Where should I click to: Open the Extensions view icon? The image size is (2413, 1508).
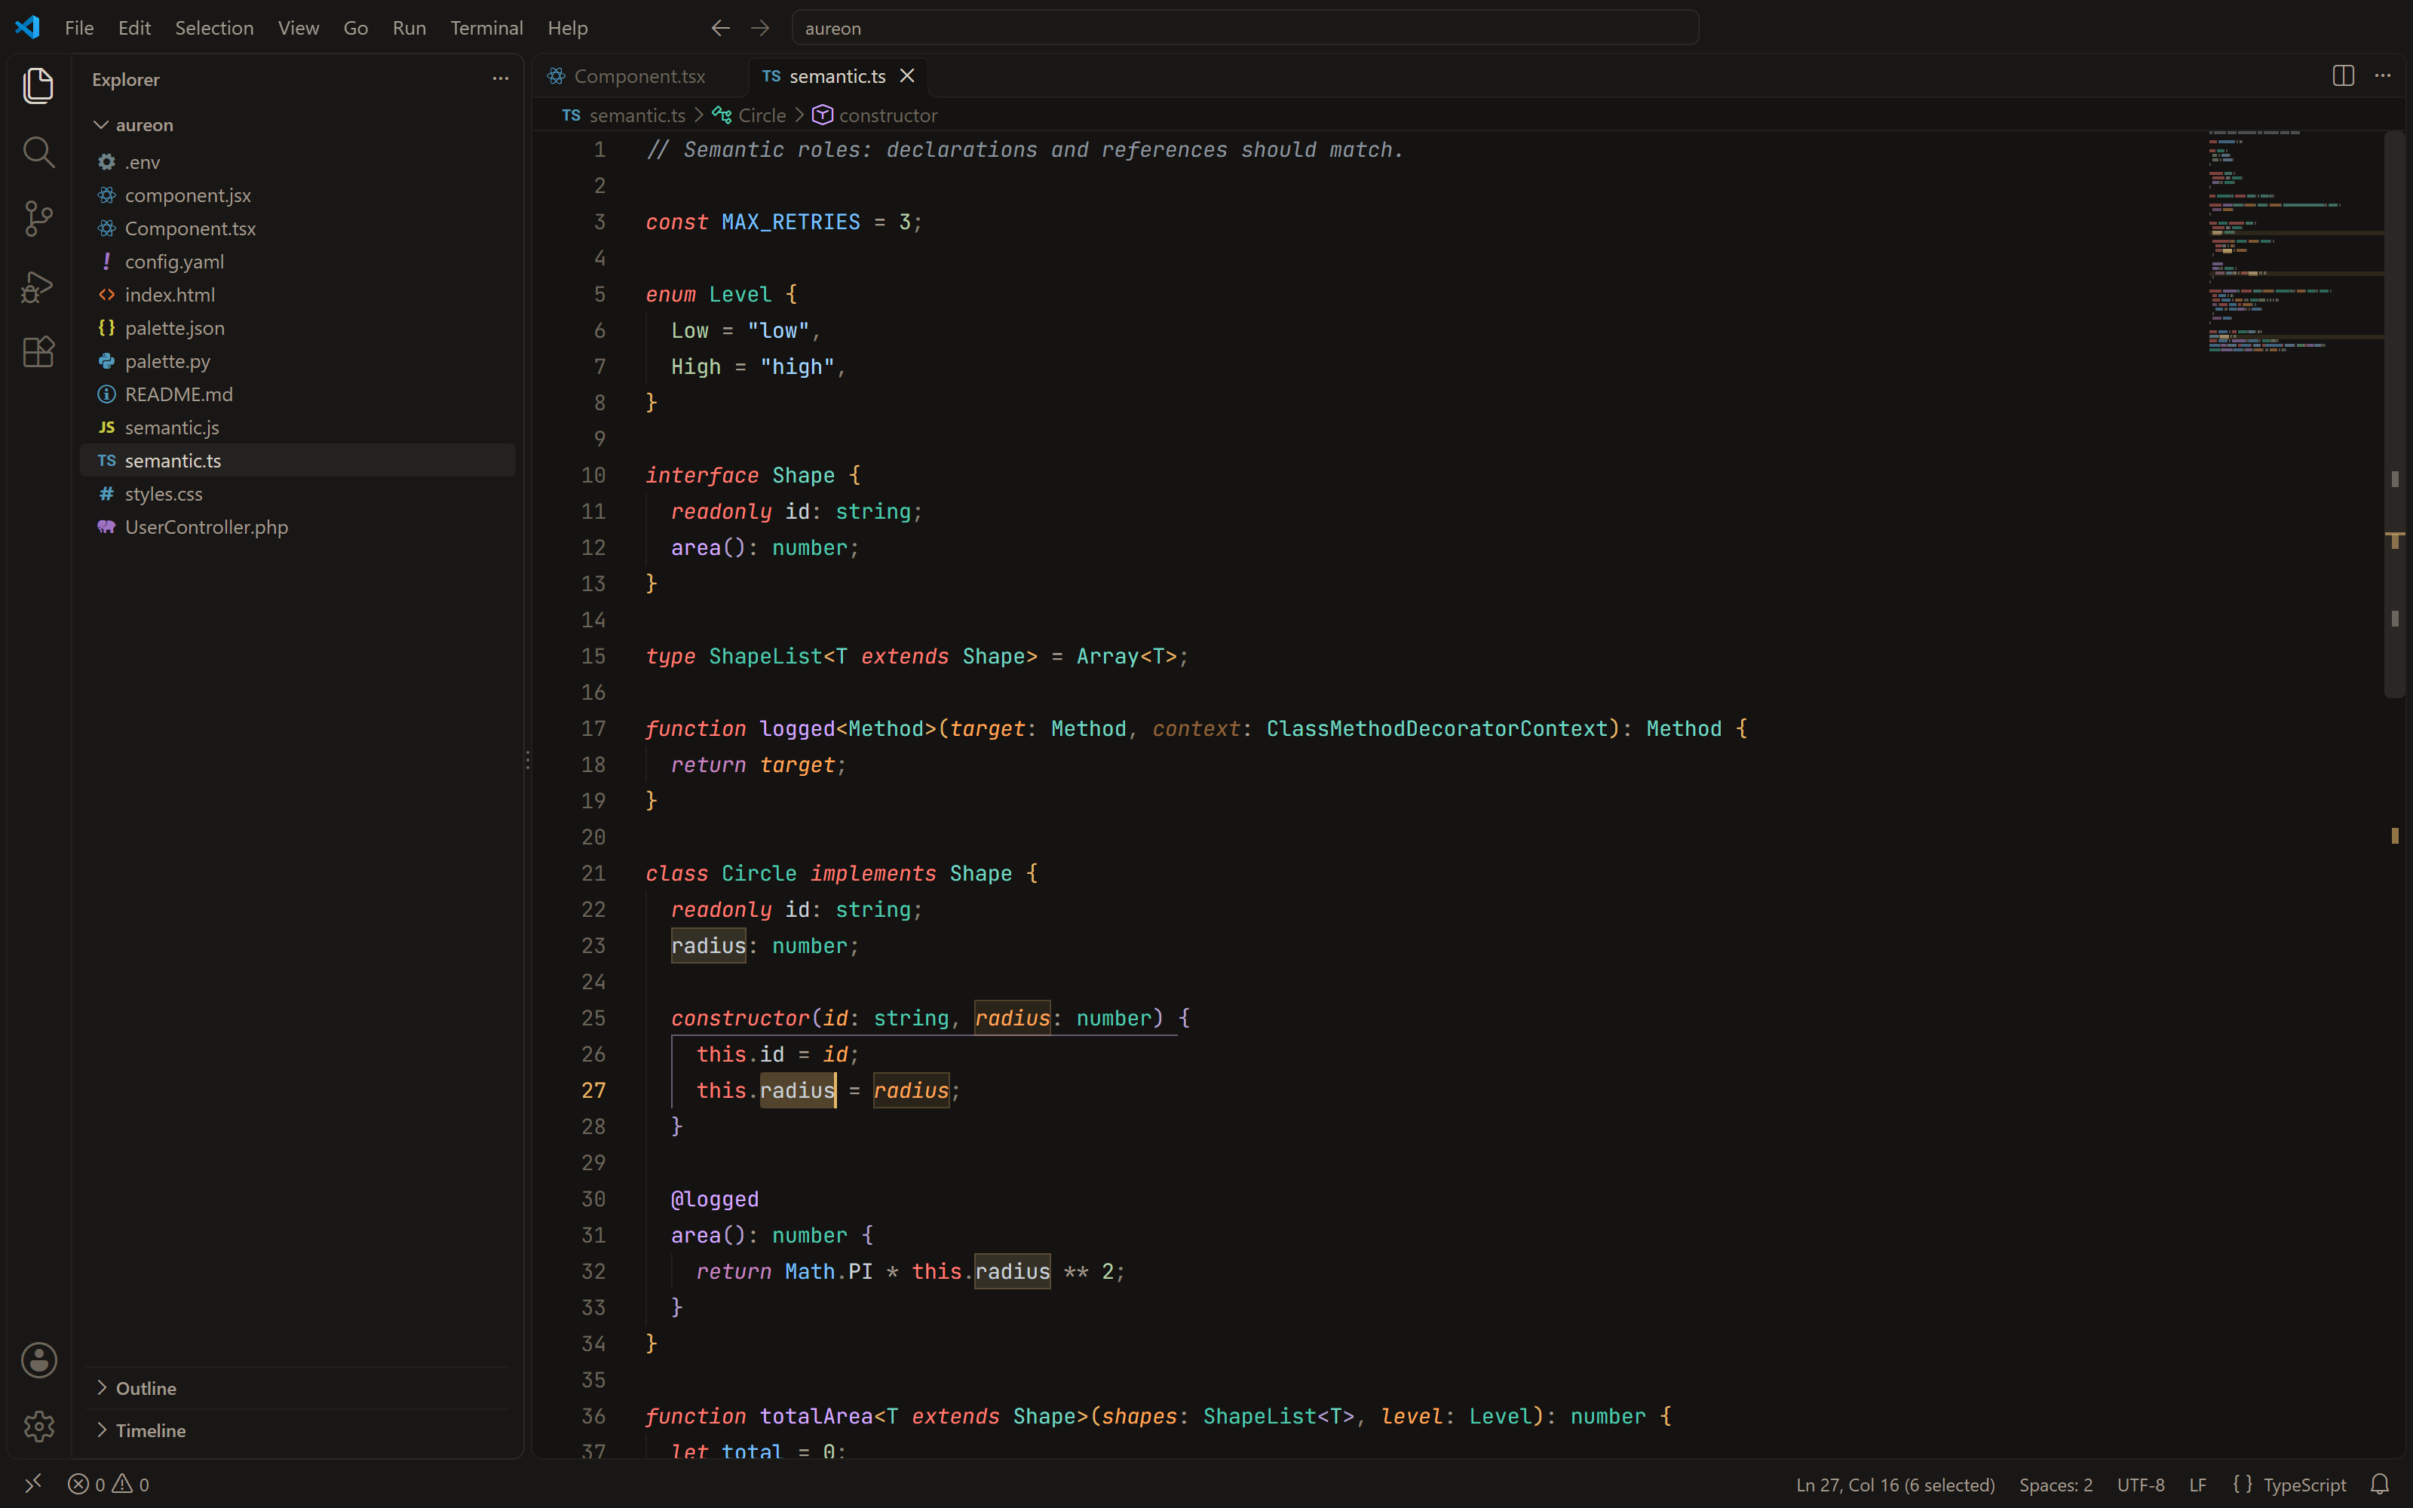[x=38, y=352]
